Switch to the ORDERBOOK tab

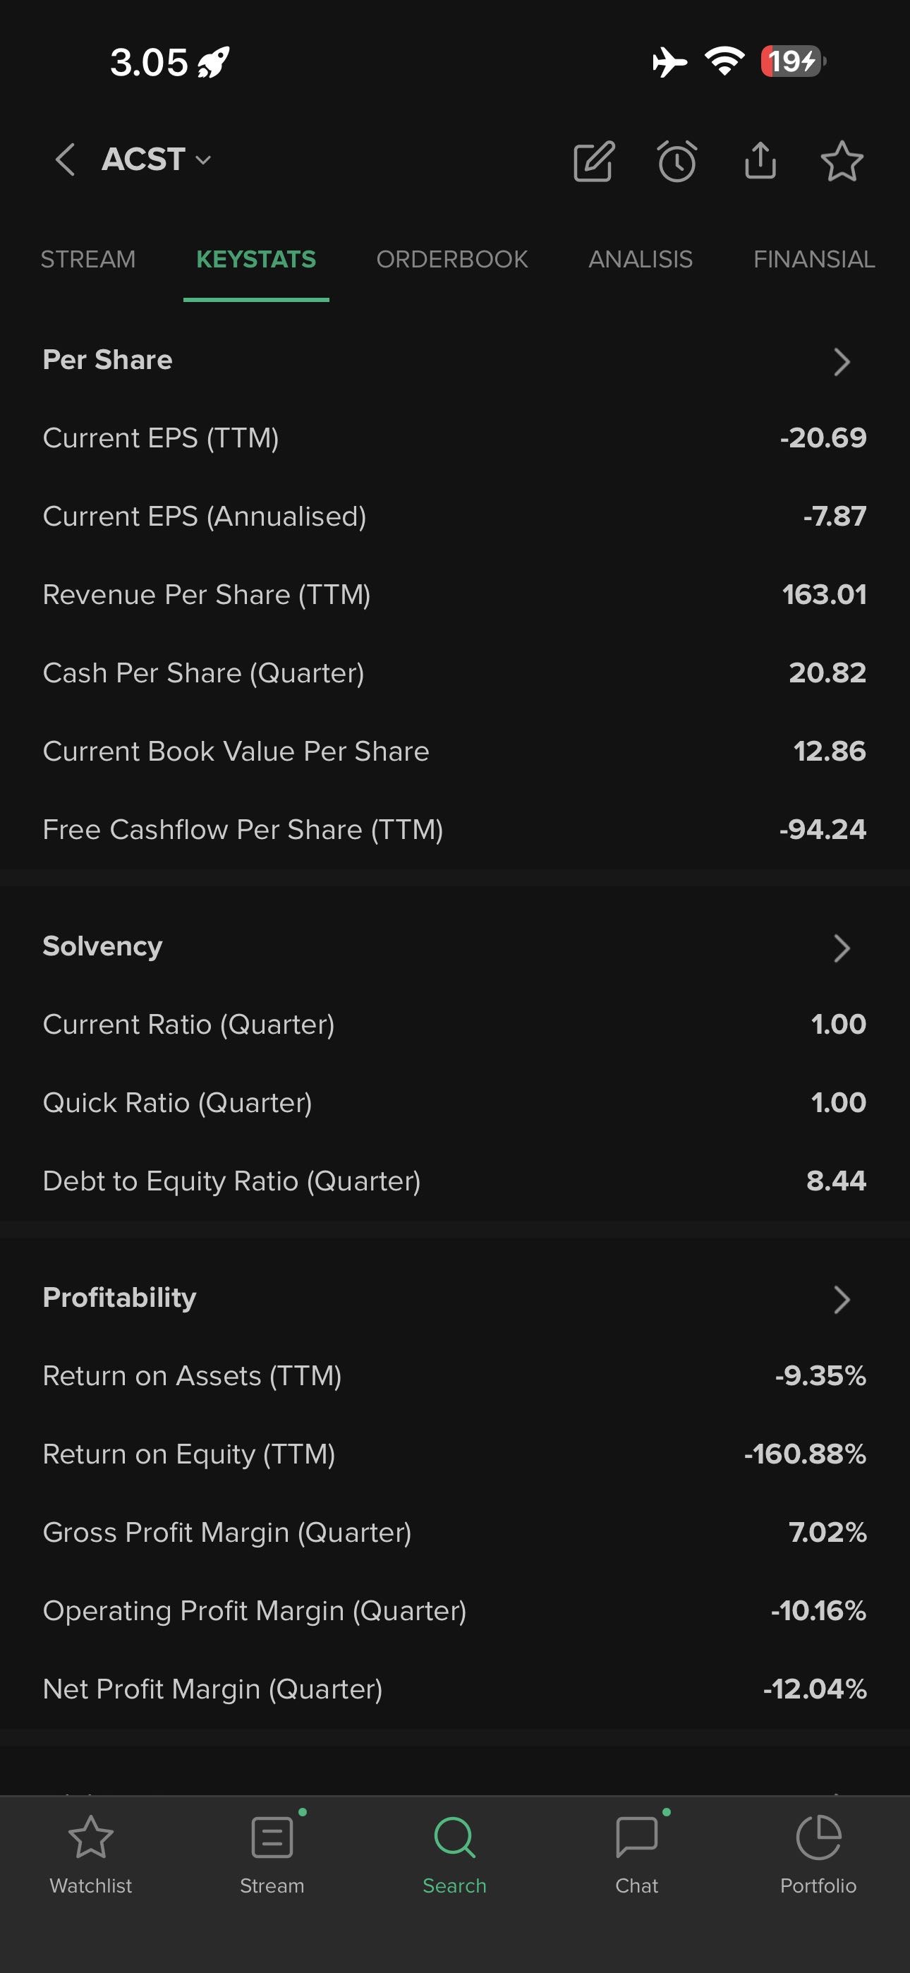(x=452, y=260)
